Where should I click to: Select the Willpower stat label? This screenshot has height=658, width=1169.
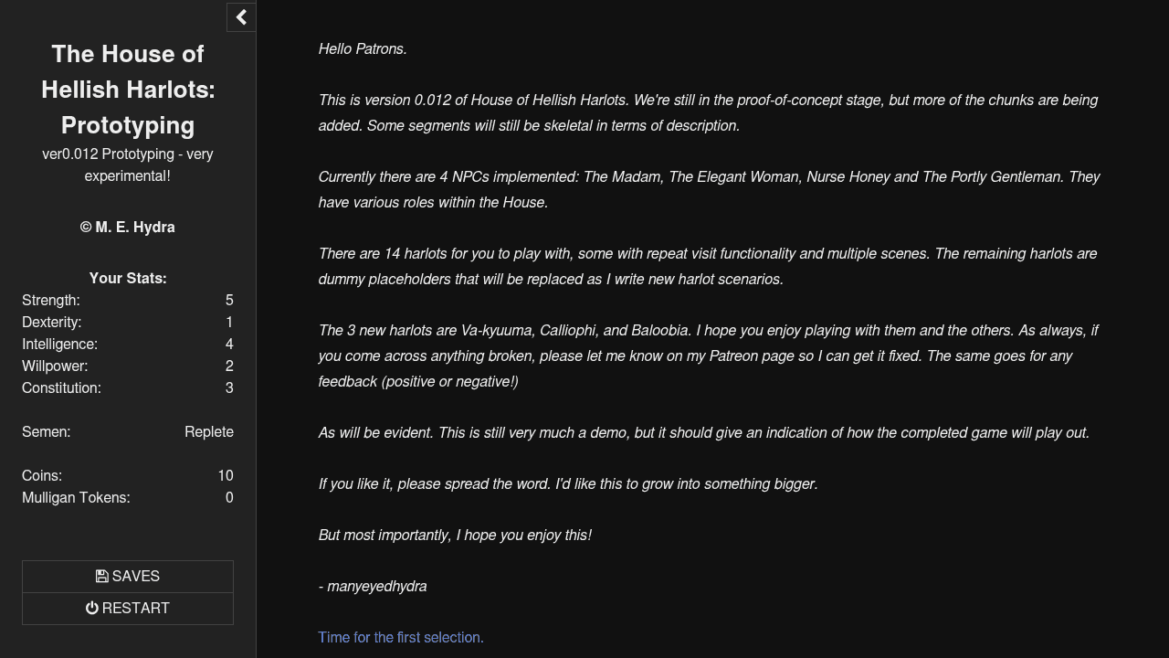click(55, 366)
